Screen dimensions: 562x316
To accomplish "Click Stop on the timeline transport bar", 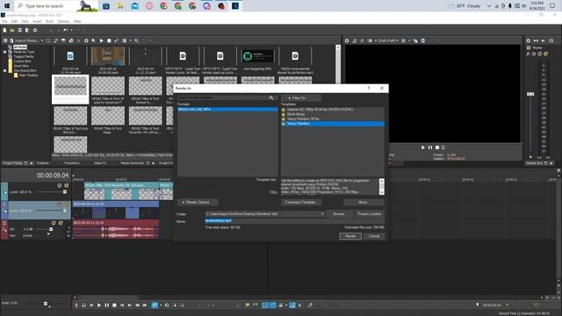I will coord(114,305).
